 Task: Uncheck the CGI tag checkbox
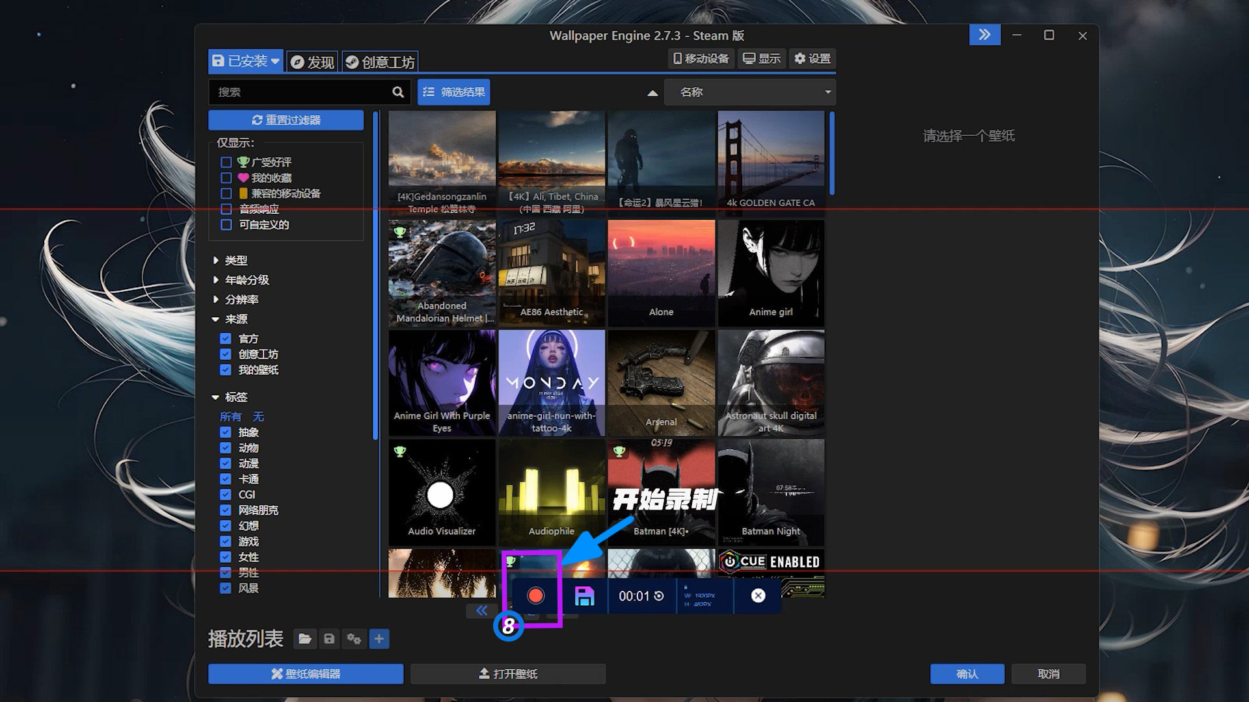[226, 495]
